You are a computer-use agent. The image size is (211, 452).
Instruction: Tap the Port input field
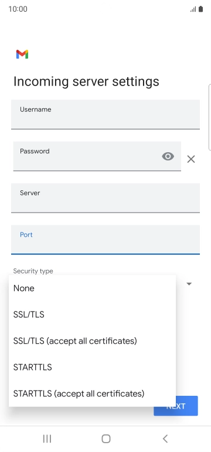coord(105,240)
